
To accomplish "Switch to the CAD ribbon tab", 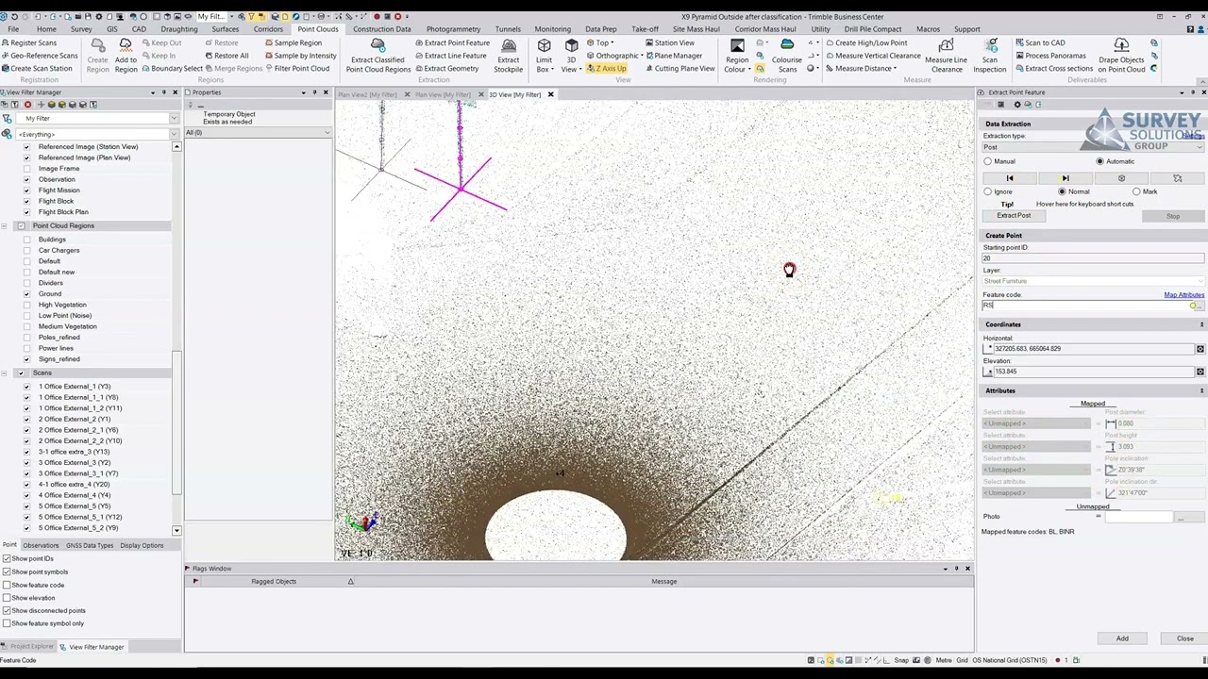I will click(x=139, y=29).
